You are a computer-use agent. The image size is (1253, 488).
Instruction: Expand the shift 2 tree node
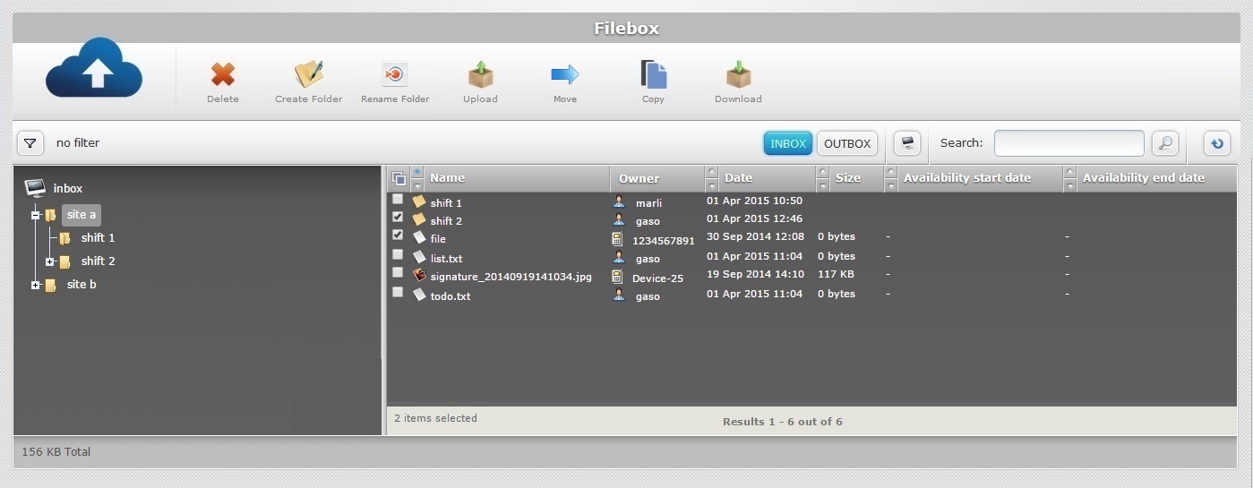tap(50, 261)
